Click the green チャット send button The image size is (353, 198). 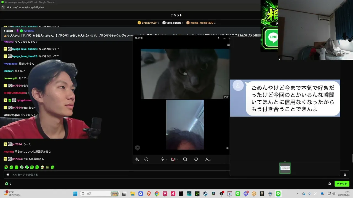coord(342,184)
